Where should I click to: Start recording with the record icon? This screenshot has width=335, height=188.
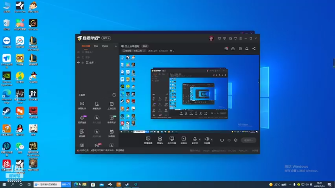[222, 140]
